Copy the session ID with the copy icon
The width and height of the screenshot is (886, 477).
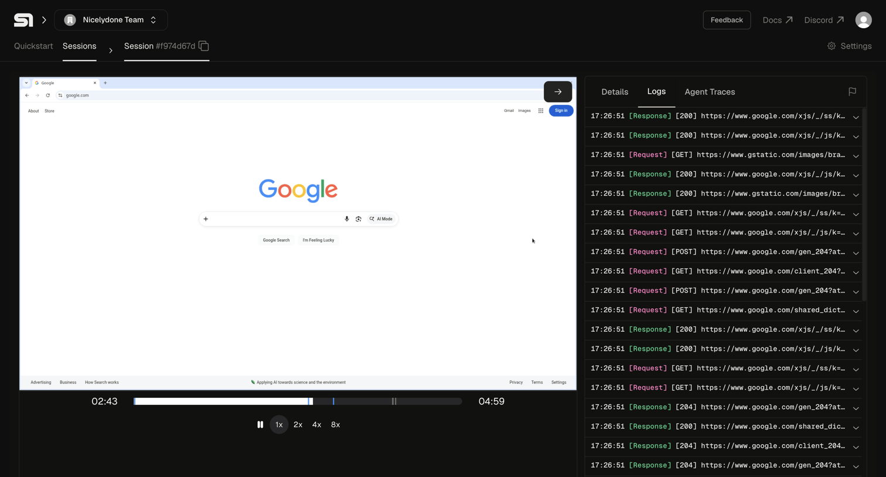pyautogui.click(x=204, y=46)
